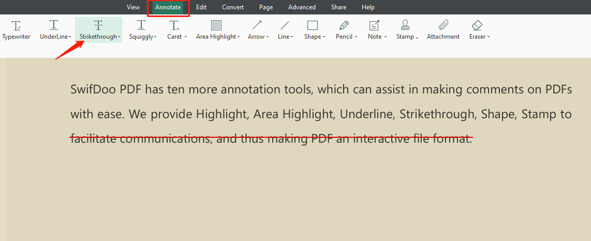The image size is (591, 241).
Task: Switch to the View tab
Action: 133,7
